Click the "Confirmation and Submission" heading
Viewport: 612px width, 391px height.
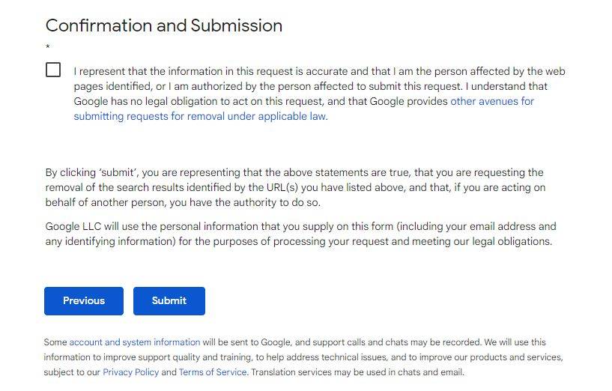click(x=163, y=25)
